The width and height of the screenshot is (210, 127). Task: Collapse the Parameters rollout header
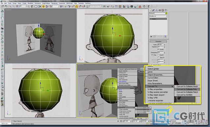point(158,42)
